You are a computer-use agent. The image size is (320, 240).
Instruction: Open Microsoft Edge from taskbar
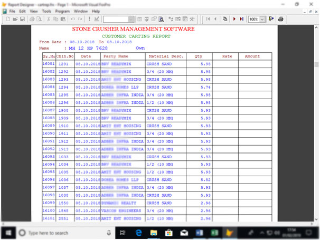(x=138, y=233)
